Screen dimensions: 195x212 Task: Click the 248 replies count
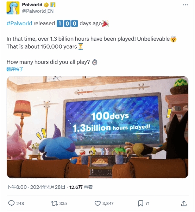click(20, 203)
